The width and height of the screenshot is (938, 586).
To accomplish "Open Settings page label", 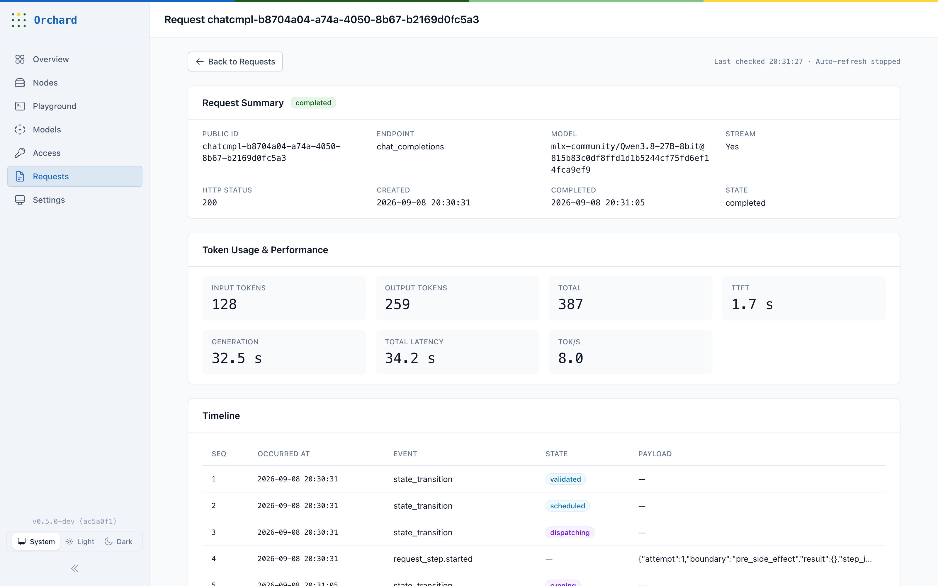I will coord(49,200).
